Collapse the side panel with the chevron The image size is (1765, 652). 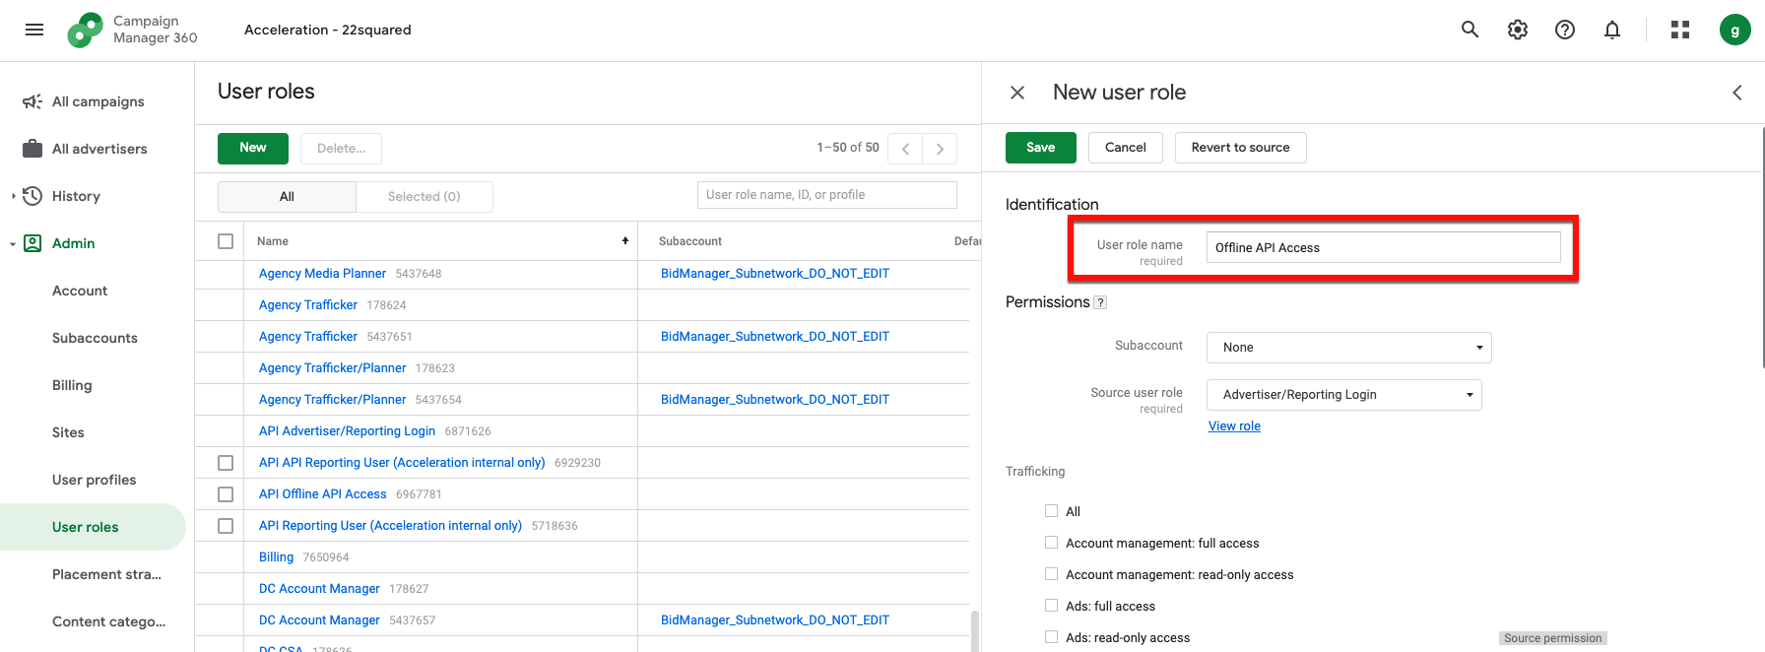click(1737, 93)
